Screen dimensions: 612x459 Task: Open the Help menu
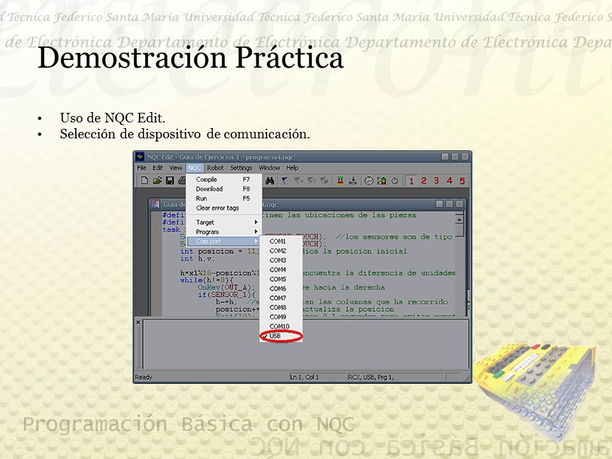pyautogui.click(x=293, y=168)
